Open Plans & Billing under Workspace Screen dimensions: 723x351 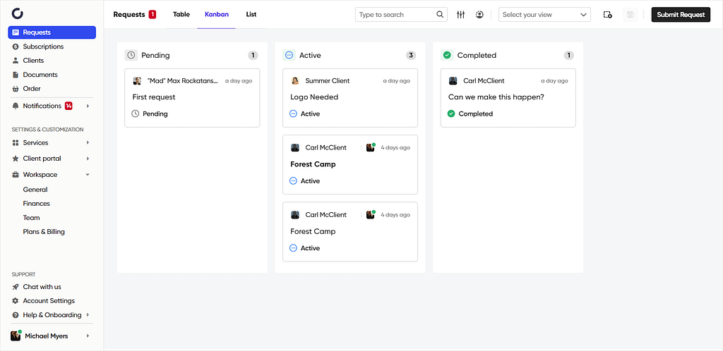[x=44, y=232]
